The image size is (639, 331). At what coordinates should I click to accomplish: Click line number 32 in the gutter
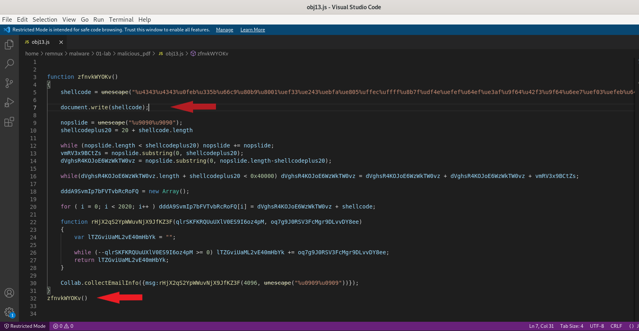(x=33, y=298)
